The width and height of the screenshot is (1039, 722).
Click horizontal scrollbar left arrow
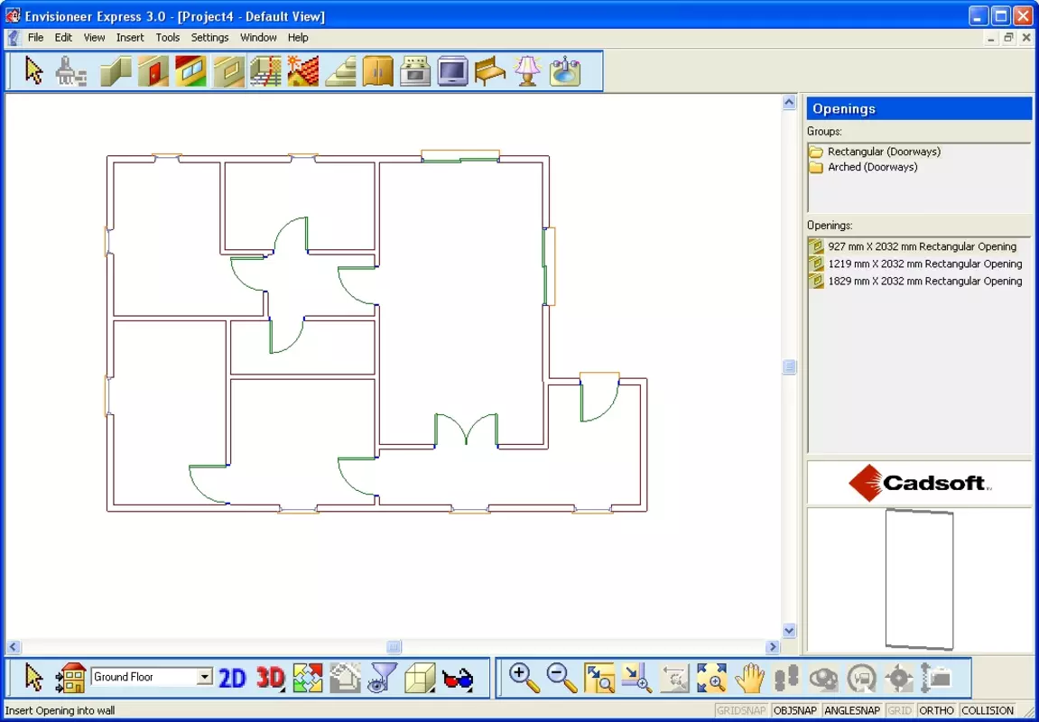coord(14,646)
